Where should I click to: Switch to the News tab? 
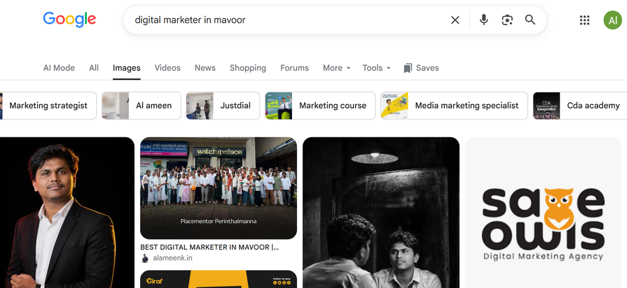(x=205, y=68)
